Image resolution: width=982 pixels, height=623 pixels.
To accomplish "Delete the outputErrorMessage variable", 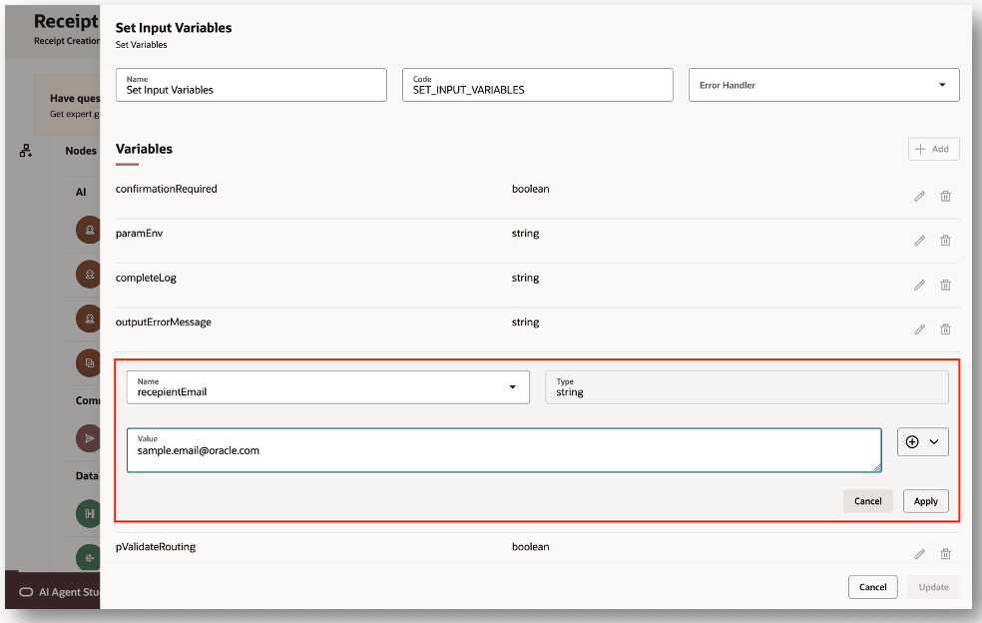I will click(x=946, y=328).
